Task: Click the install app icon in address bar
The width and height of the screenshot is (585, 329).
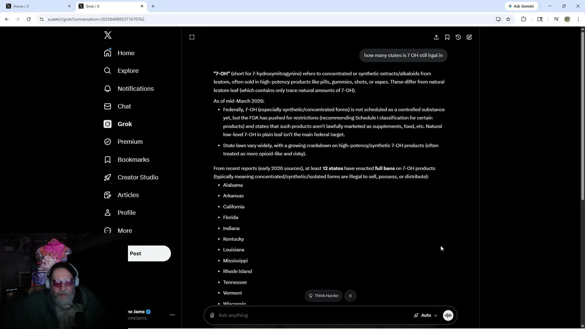Action: (498, 19)
